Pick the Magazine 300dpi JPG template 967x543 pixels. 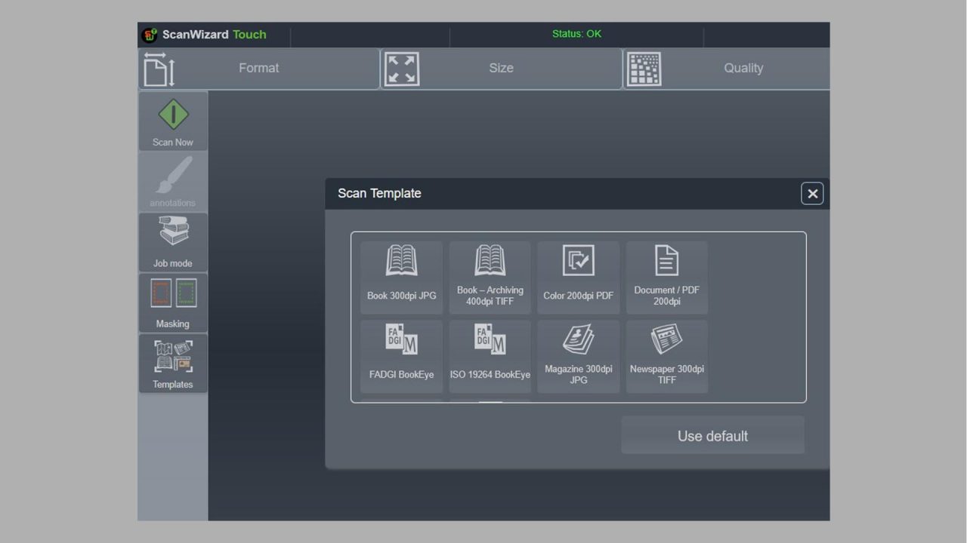click(x=578, y=355)
